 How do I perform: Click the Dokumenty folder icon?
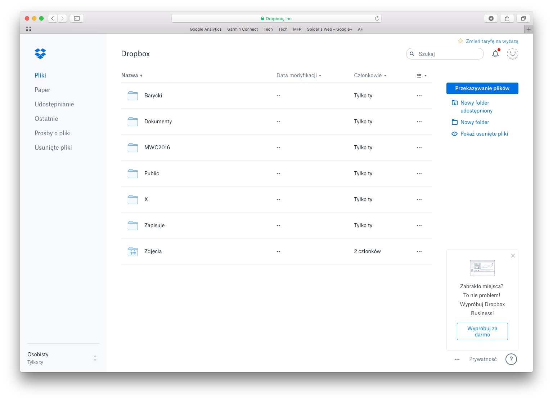[x=133, y=122]
